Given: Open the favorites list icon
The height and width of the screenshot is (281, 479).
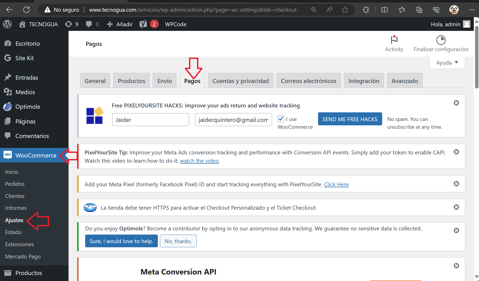Looking at the screenshot, I should pos(402,10).
